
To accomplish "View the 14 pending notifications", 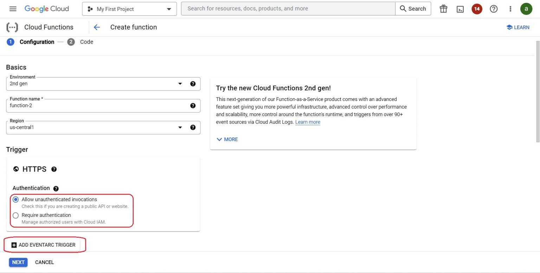I will coord(477,9).
